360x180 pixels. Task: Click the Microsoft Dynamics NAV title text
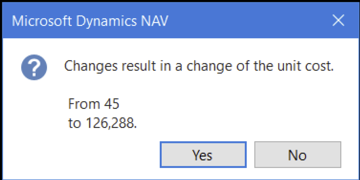click(90, 21)
